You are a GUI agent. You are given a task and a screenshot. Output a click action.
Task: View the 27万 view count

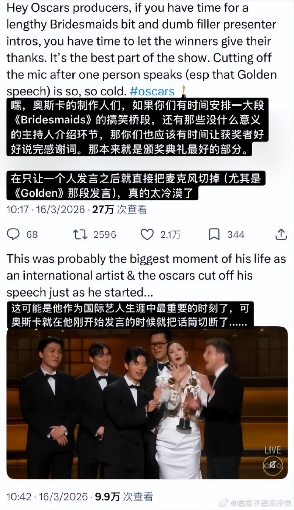coord(103,210)
